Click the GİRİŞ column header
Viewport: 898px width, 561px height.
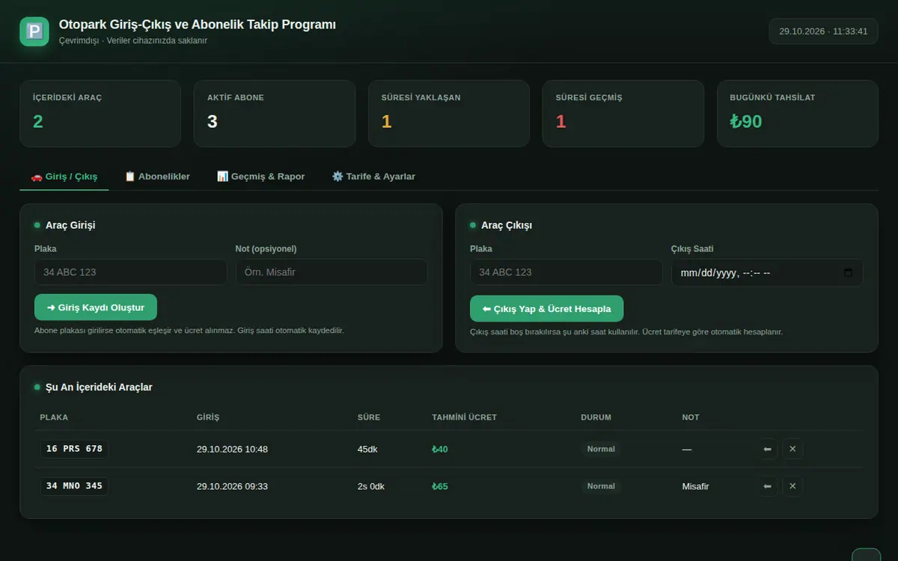[208, 417]
